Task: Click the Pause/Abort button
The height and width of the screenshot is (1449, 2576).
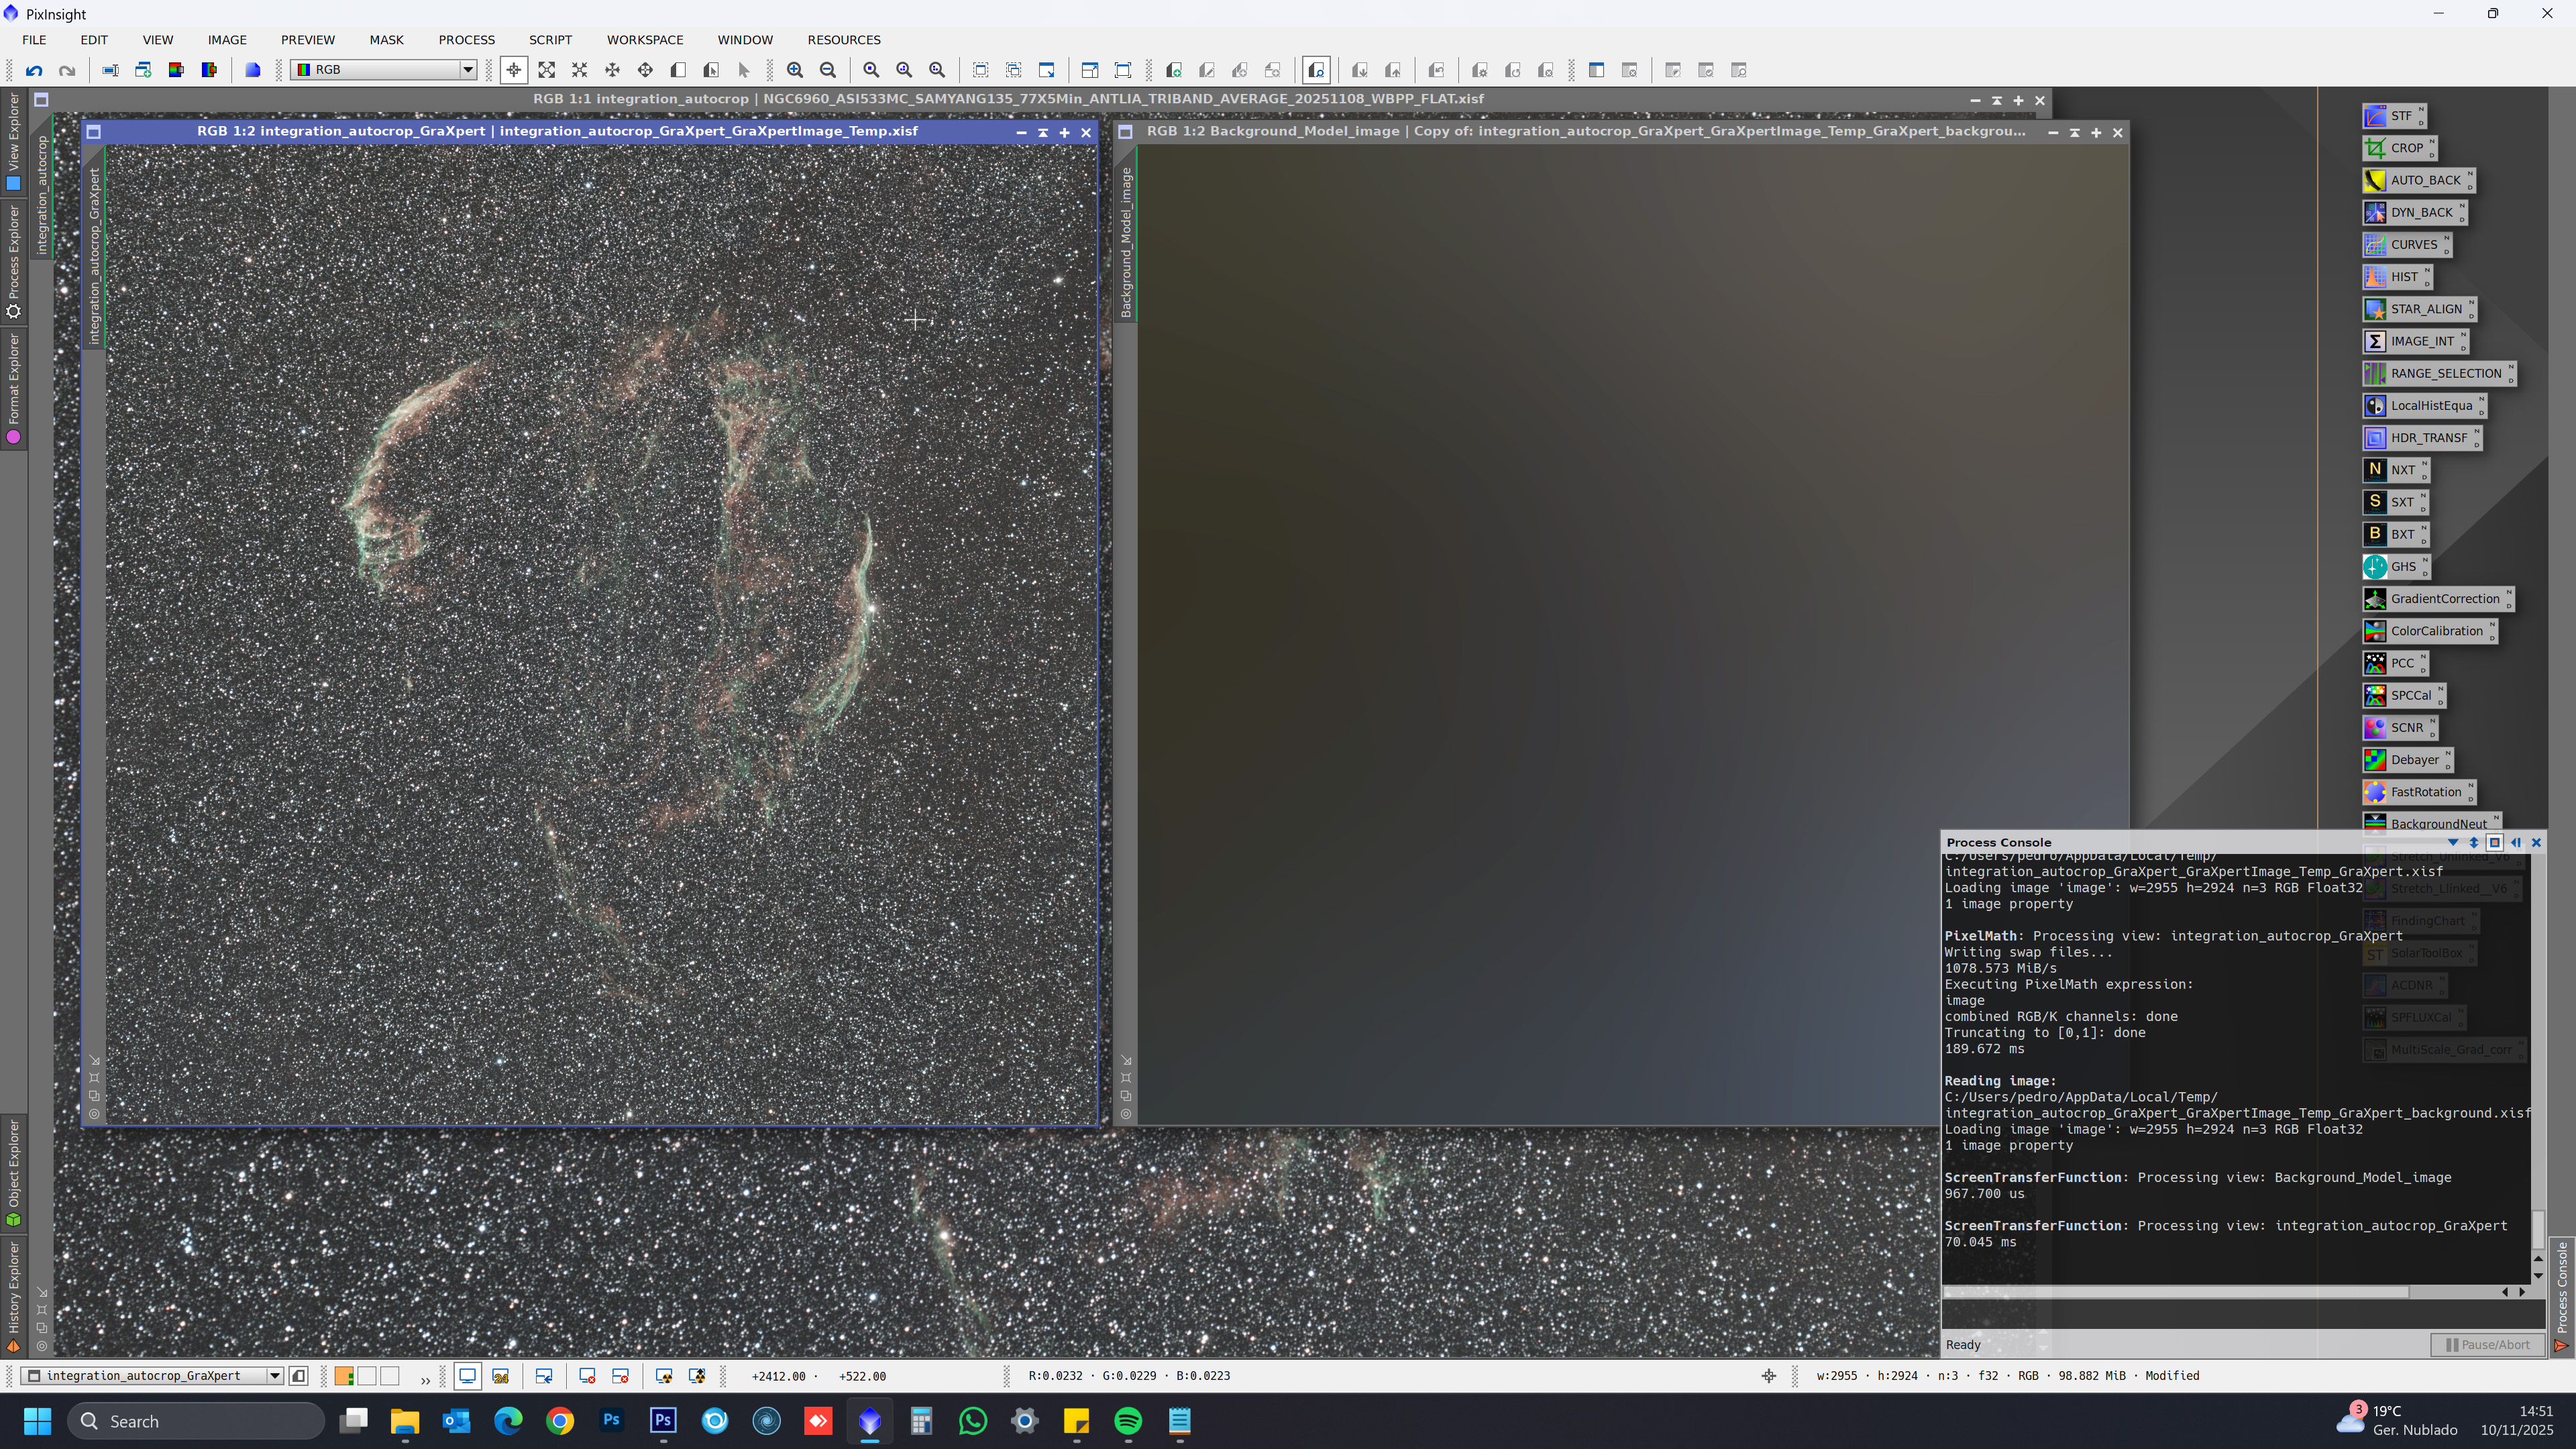Action: pyautogui.click(x=2487, y=1345)
